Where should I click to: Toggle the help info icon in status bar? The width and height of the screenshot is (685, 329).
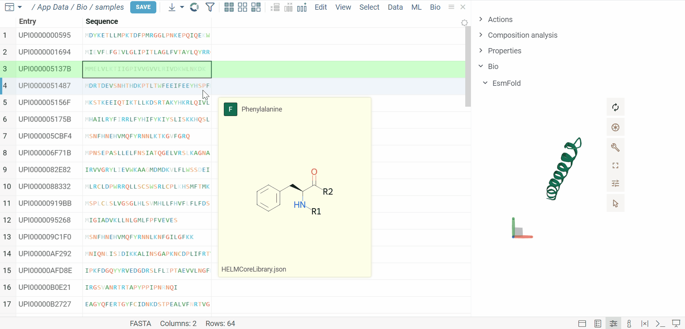point(629,323)
